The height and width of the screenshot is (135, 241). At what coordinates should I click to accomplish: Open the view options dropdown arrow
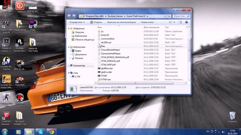click(174, 22)
